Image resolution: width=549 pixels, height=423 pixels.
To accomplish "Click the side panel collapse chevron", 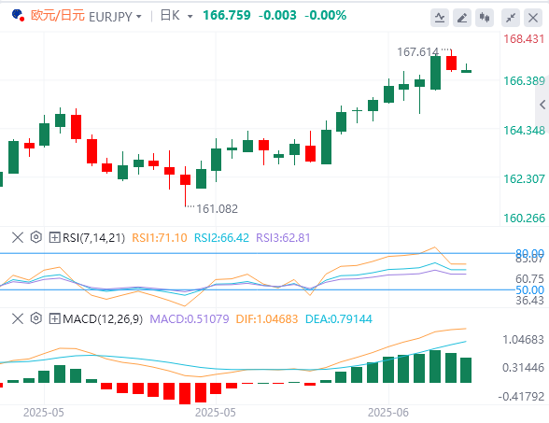I will click(x=542, y=105).
